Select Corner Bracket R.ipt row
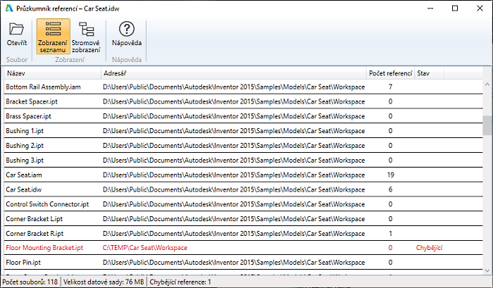 [x=244, y=234]
